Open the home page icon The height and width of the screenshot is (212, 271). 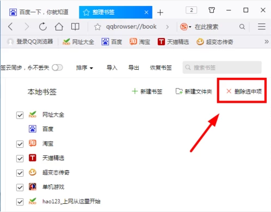click(59, 27)
